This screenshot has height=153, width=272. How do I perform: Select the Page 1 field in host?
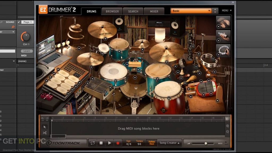tap(27, 22)
